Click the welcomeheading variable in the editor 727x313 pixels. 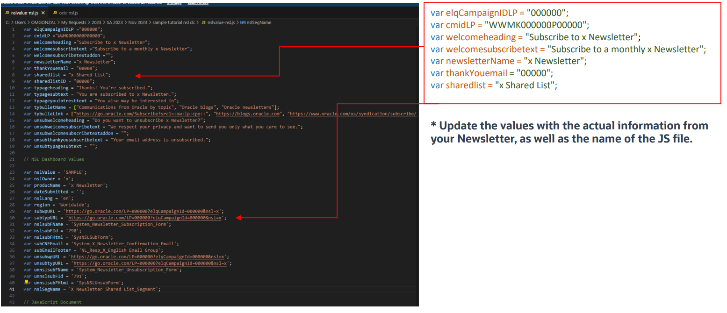click(x=52, y=43)
